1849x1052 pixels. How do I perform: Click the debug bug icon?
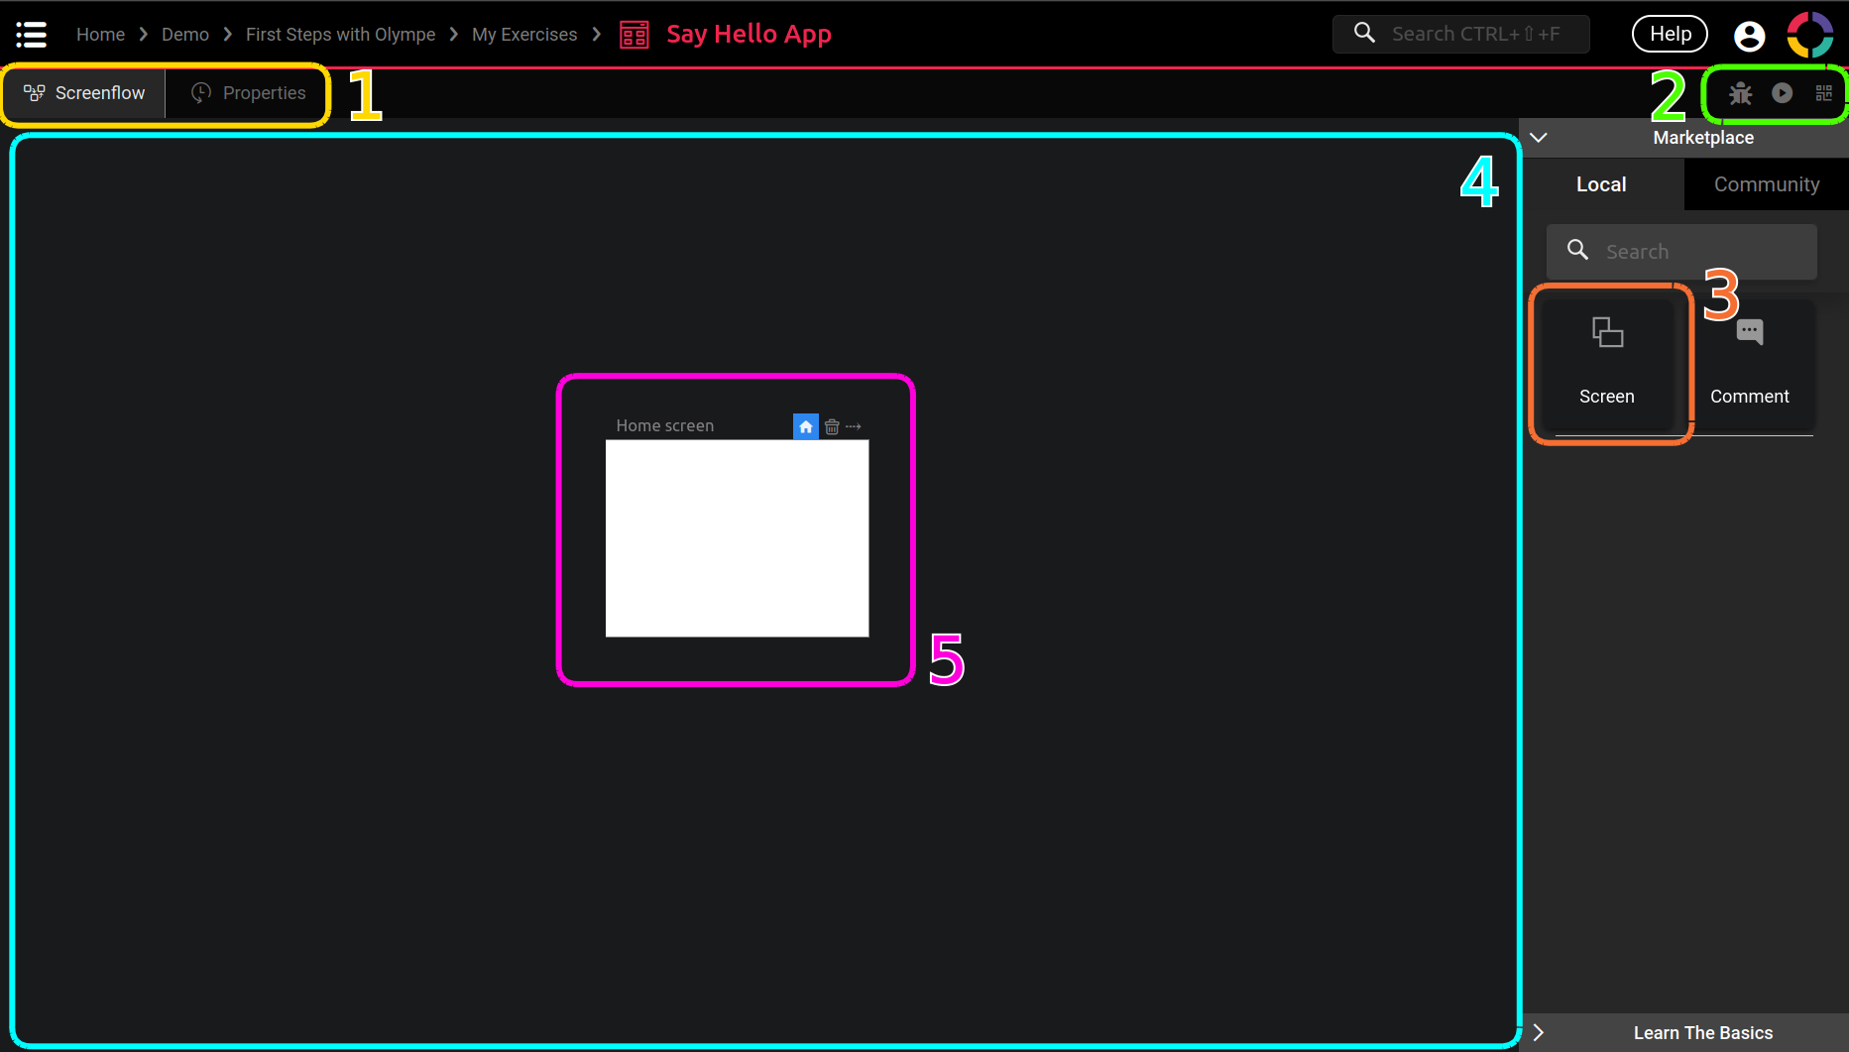coord(1740,93)
